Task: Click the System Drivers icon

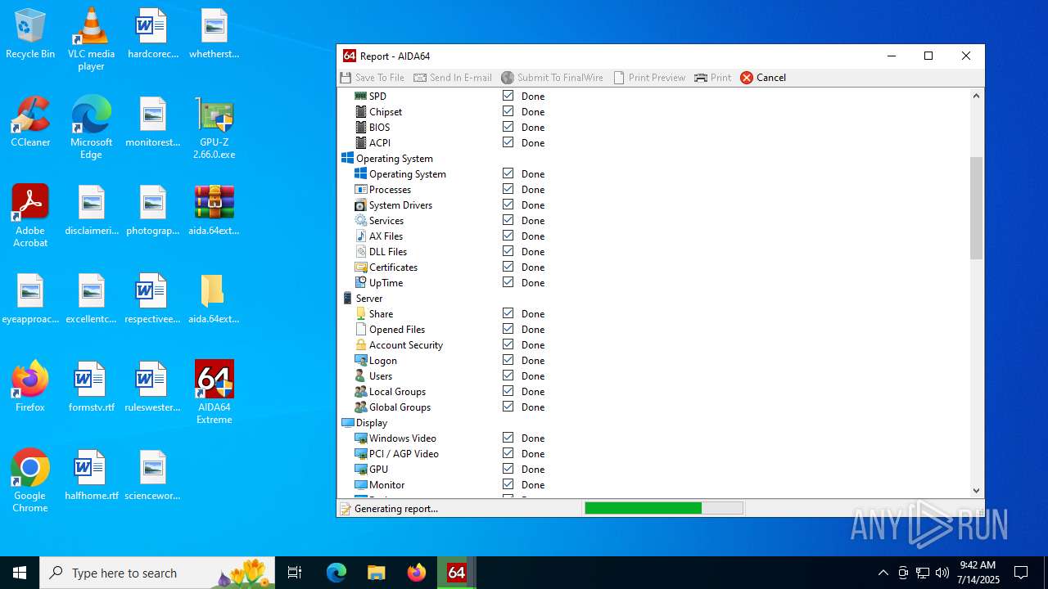Action: (x=360, y=205)
